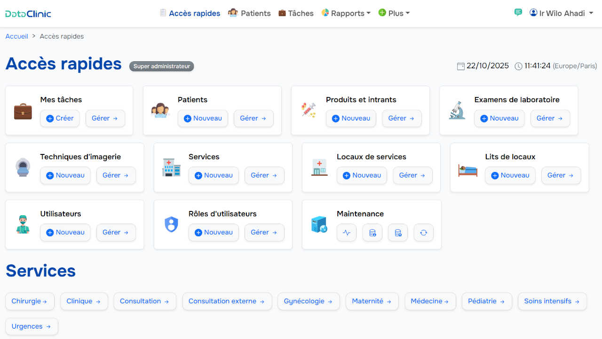Click the refresh sync icon in Maintenance
602x339 pixels.
(423, 233)
